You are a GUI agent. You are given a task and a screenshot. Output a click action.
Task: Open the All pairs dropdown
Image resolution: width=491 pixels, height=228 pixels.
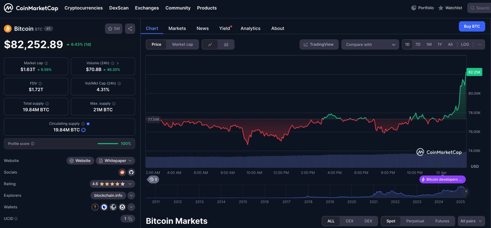471,221
